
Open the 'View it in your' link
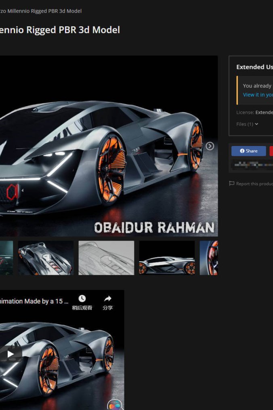258,95
